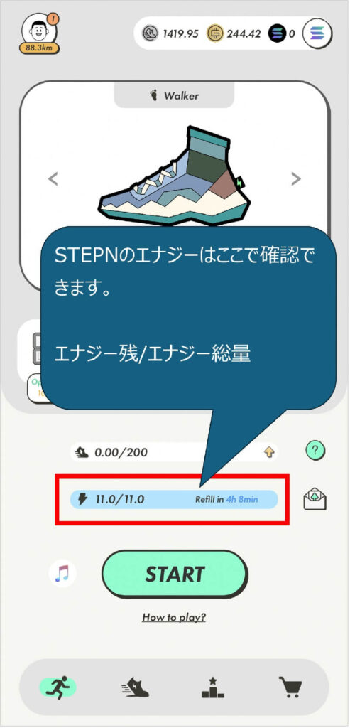Select the Walker sneaker image
The image size is (350, 728).
pyautogui.click(x=174, y=176)
